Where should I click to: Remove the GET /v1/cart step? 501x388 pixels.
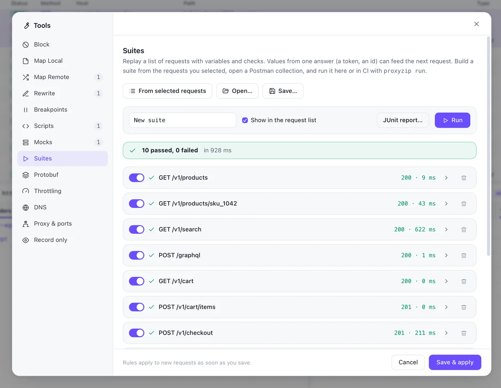tap(463, 281)
